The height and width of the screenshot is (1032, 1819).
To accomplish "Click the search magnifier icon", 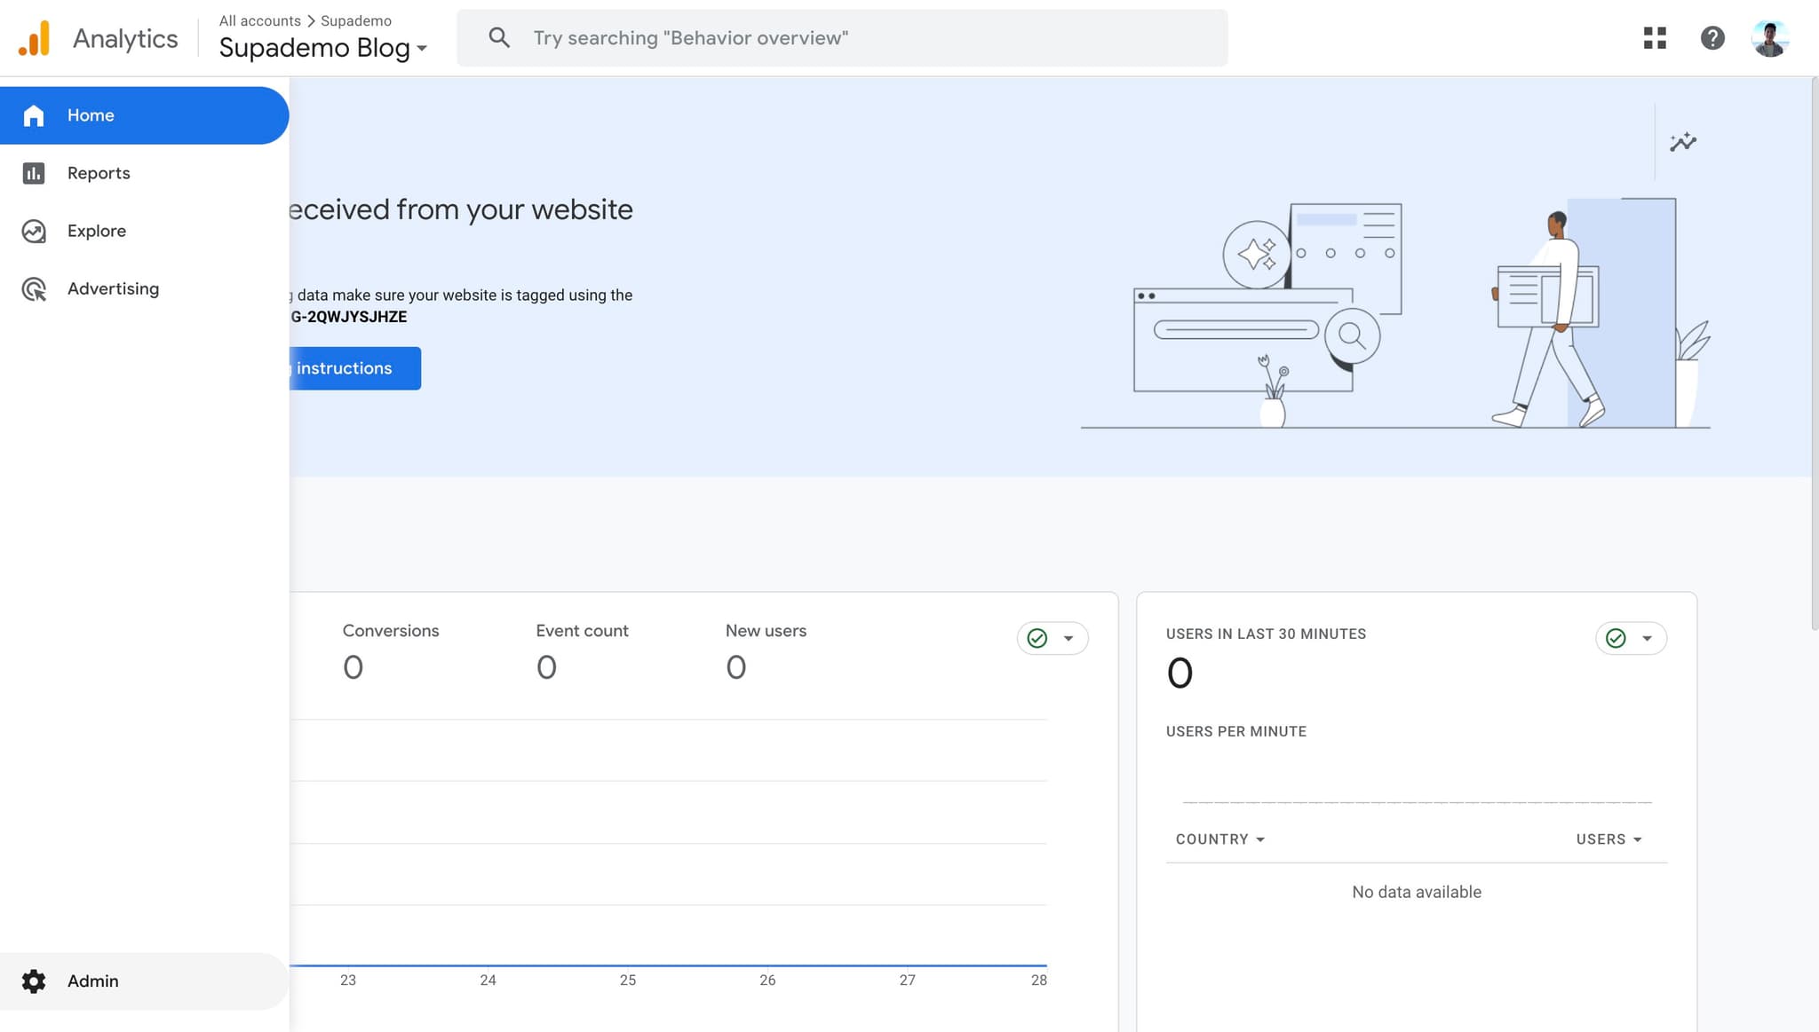I will pos(499,38).
